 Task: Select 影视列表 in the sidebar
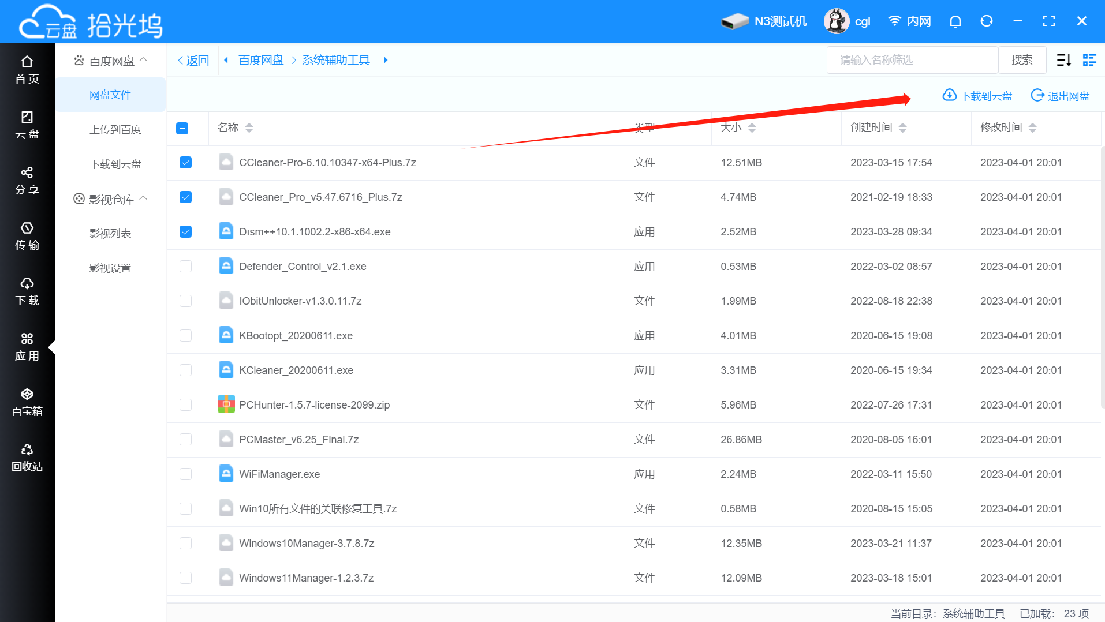[x=110, y=233]
